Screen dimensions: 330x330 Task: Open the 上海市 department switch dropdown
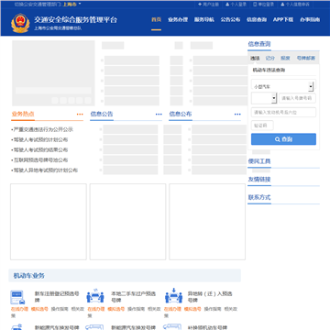coord(71,5)
